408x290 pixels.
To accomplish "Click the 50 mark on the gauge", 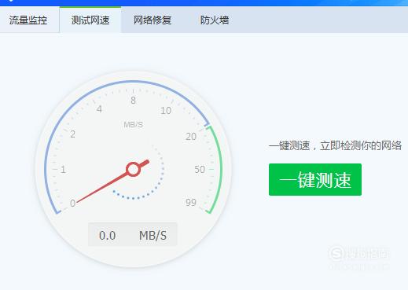I will pyautogui.click(x=200, y=169).
